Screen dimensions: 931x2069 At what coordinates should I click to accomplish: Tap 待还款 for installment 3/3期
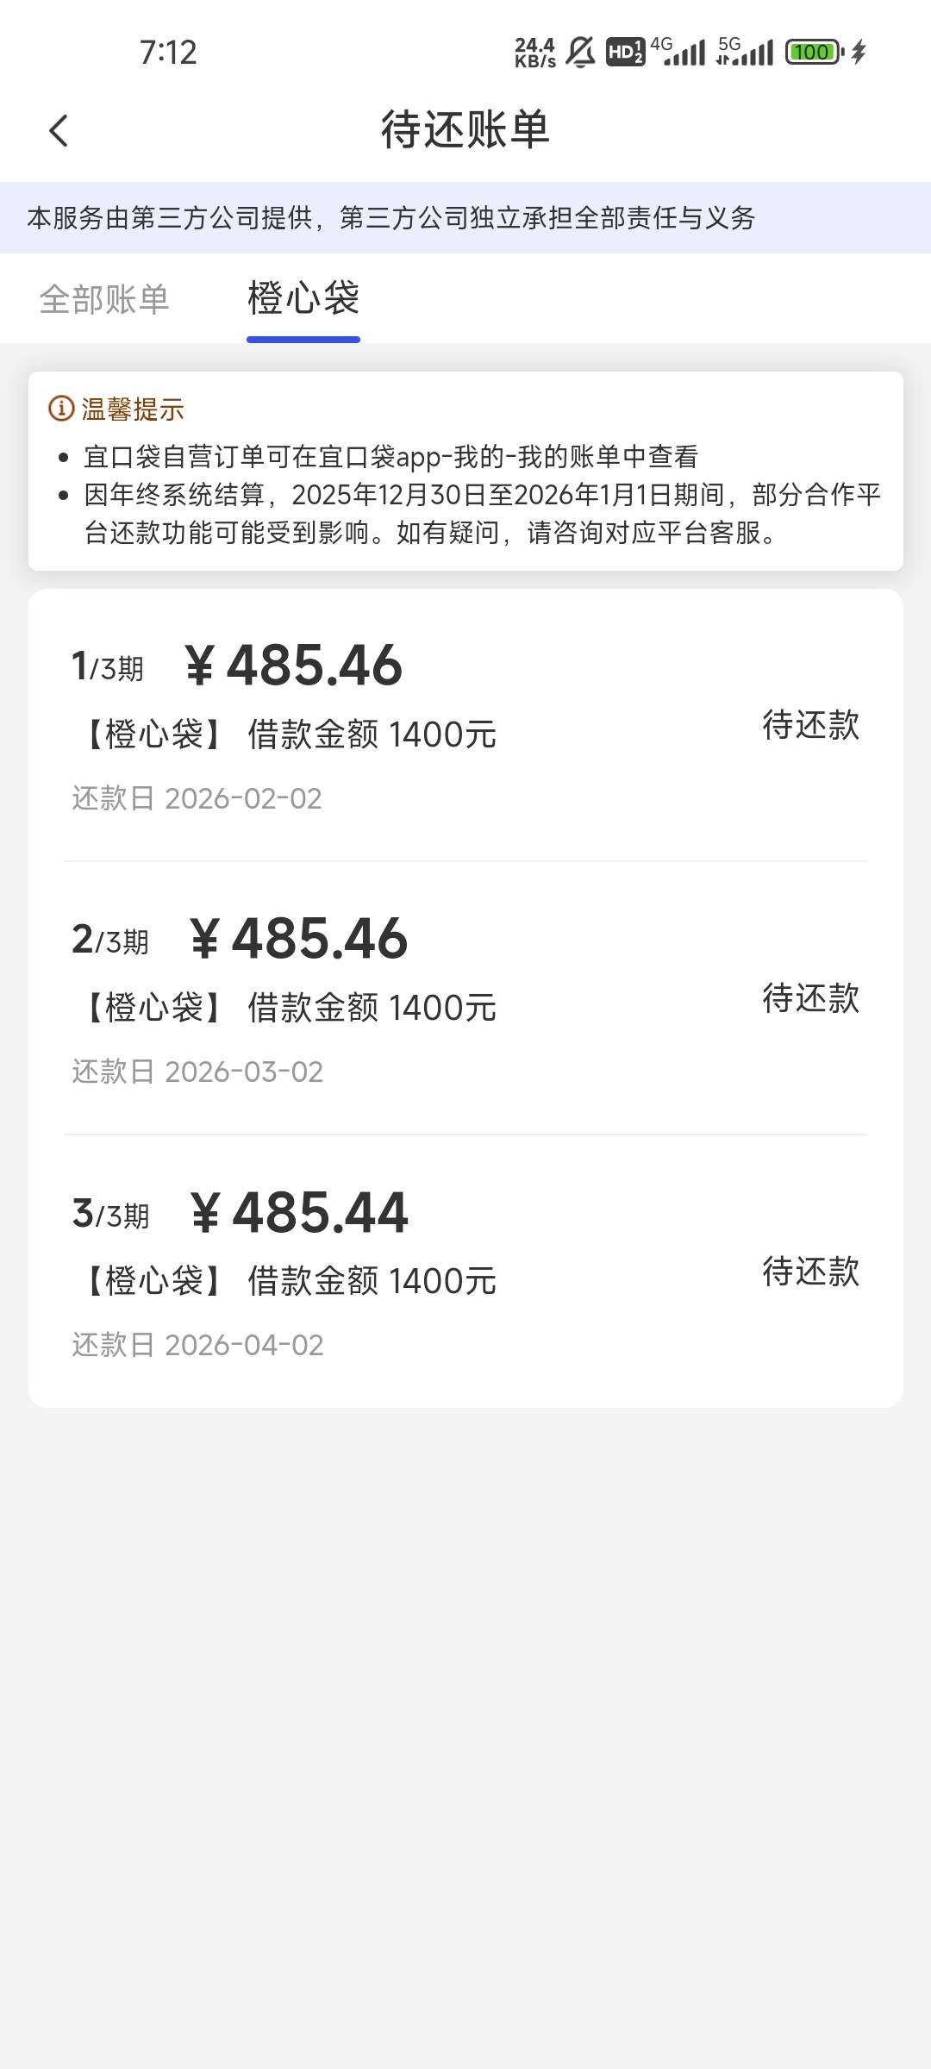pos(810,1272)
